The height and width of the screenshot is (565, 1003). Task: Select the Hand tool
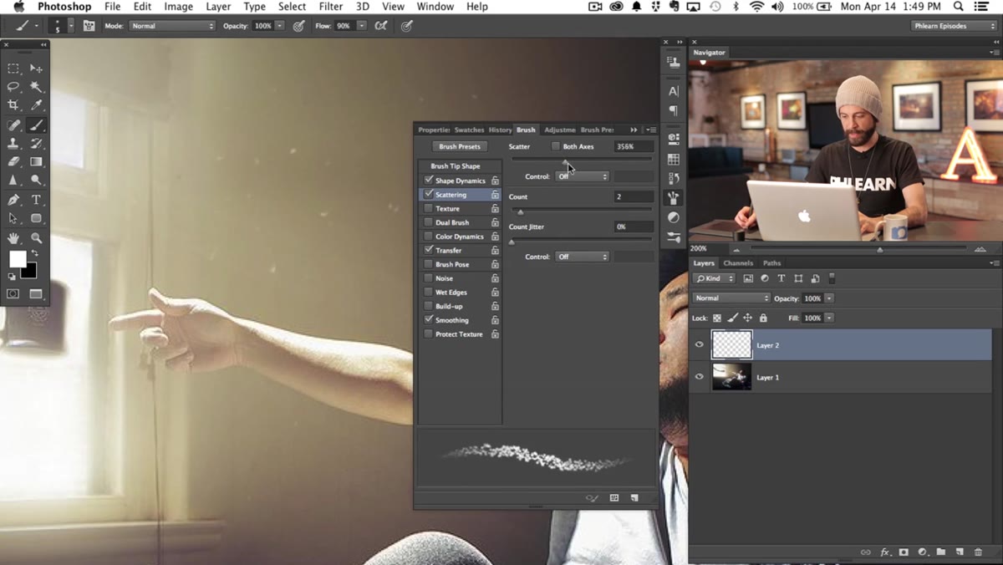pyautogui.click(x=13, y=238)
